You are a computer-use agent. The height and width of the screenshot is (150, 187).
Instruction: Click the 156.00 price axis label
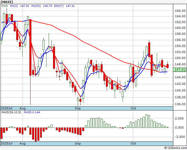click(180, 40)
